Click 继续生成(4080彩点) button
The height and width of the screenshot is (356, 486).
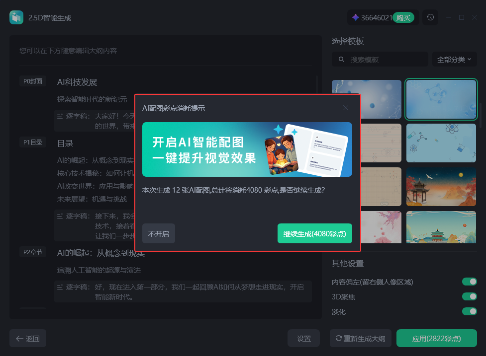click(x=314, y=234)
